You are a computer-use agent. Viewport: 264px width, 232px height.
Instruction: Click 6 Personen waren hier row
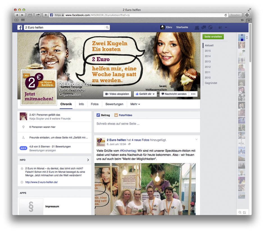(x=54, y=127)
